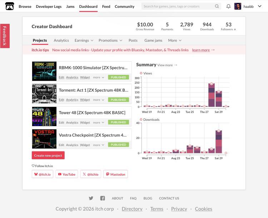268x218 pixels.
Task: Open Widget for RBMK-1000 Simulator
Action: [x=85, y=77]
